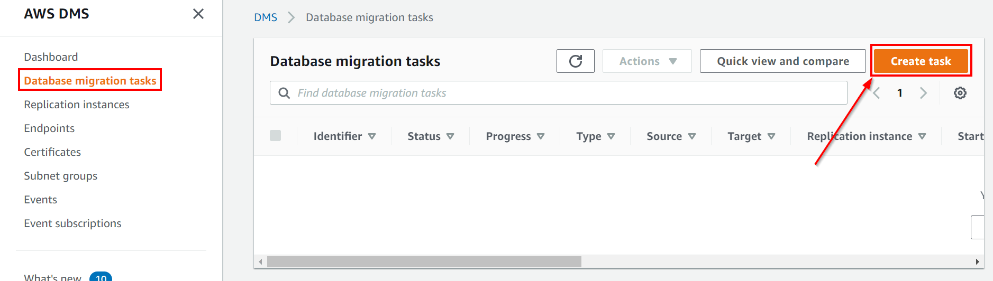Sort by Source column arrow

click(692, 136)
